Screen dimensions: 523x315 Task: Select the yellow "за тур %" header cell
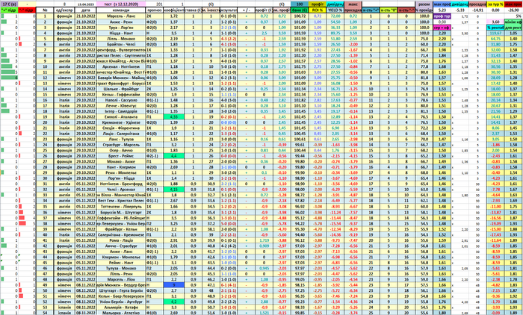tap(495, 4)
